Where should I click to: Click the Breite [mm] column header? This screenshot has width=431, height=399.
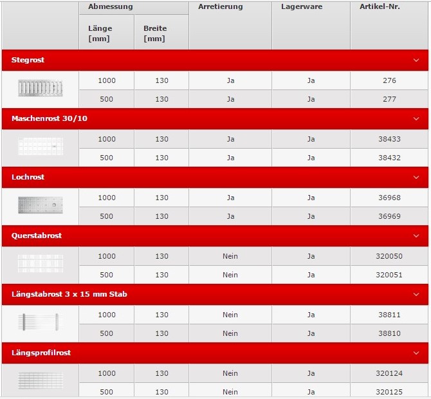155,33
